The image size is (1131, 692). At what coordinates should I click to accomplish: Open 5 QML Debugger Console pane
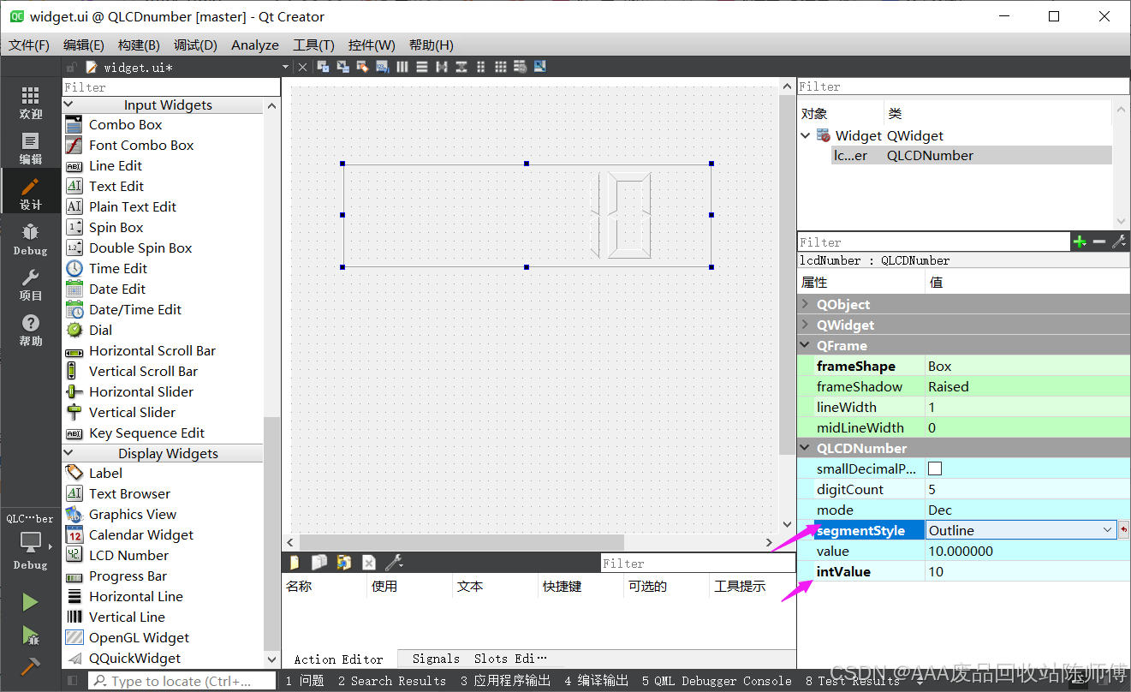[x=717, y=681]
